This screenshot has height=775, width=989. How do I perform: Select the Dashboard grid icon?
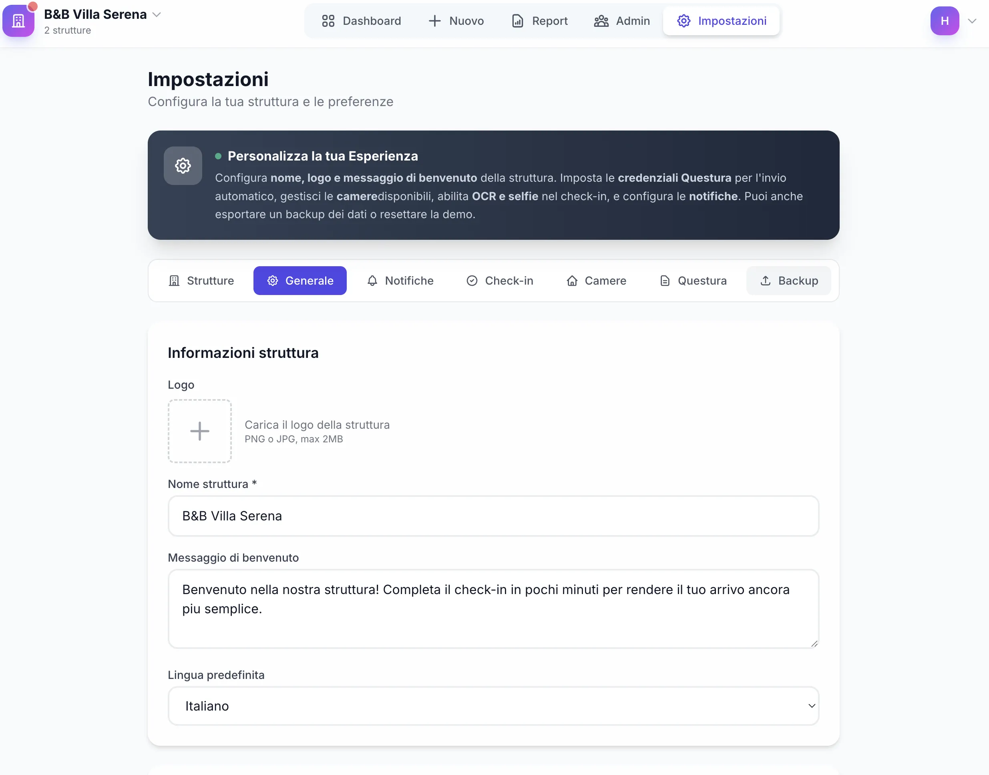(x=328, y=20)
